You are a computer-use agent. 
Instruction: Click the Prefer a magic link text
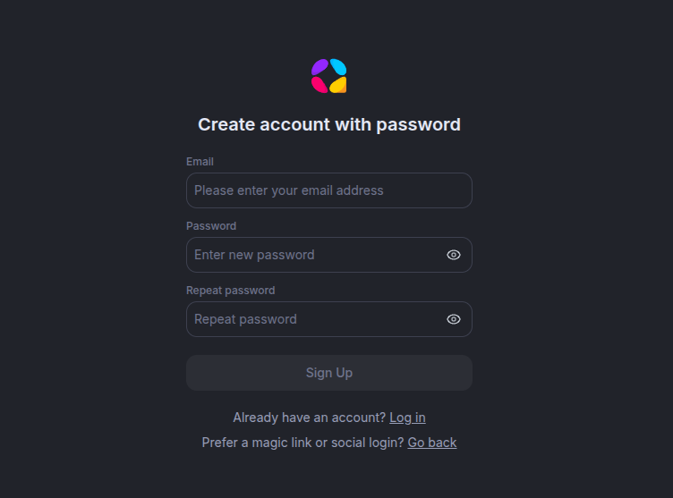302,443
